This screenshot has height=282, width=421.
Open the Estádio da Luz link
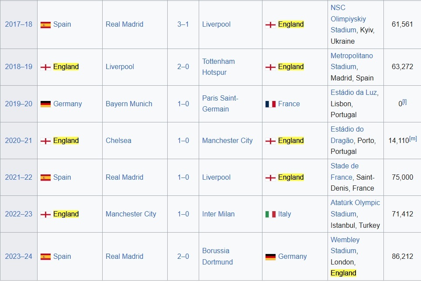click(x=354, y=93)
